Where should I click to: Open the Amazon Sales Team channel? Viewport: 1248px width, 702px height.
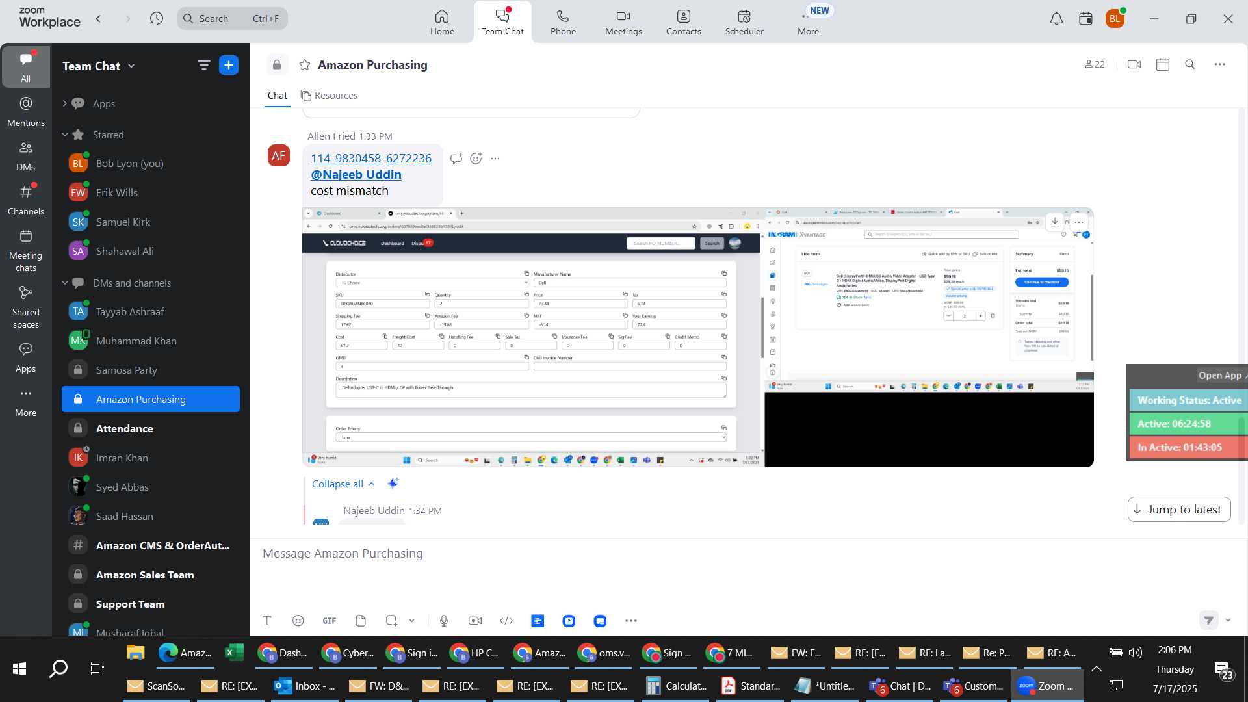[x=151, y=575]
